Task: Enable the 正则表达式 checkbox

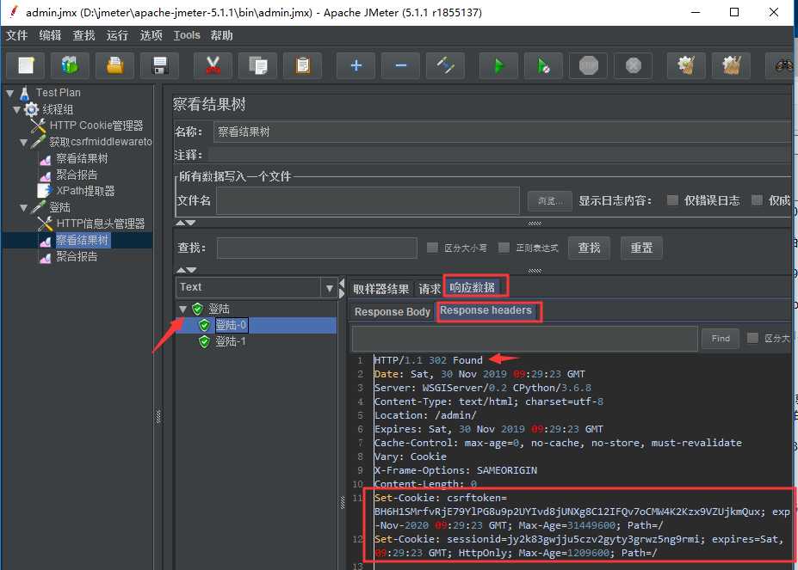Action: pos(504,248)
